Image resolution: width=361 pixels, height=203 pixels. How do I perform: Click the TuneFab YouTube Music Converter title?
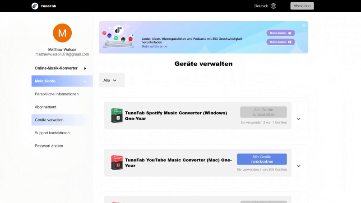(x=178, y=163)
